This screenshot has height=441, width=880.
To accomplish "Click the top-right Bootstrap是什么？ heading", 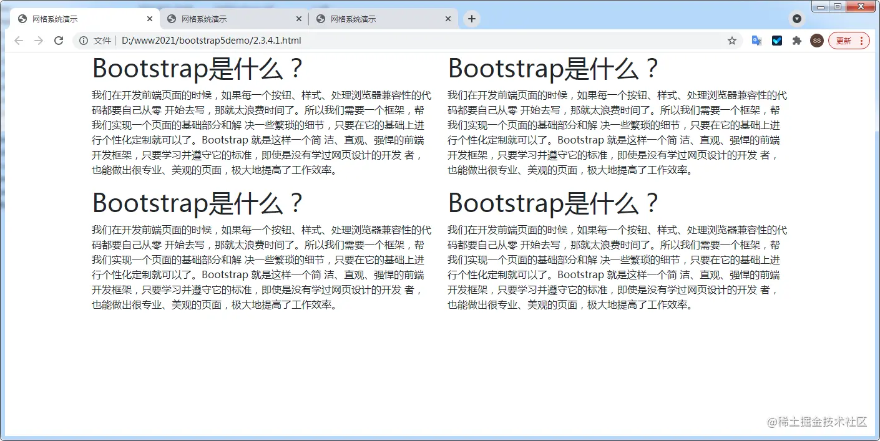I will [553, 69].
